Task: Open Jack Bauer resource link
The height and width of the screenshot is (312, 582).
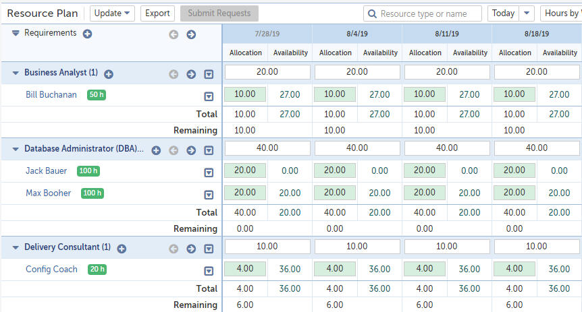Action: 47,170
